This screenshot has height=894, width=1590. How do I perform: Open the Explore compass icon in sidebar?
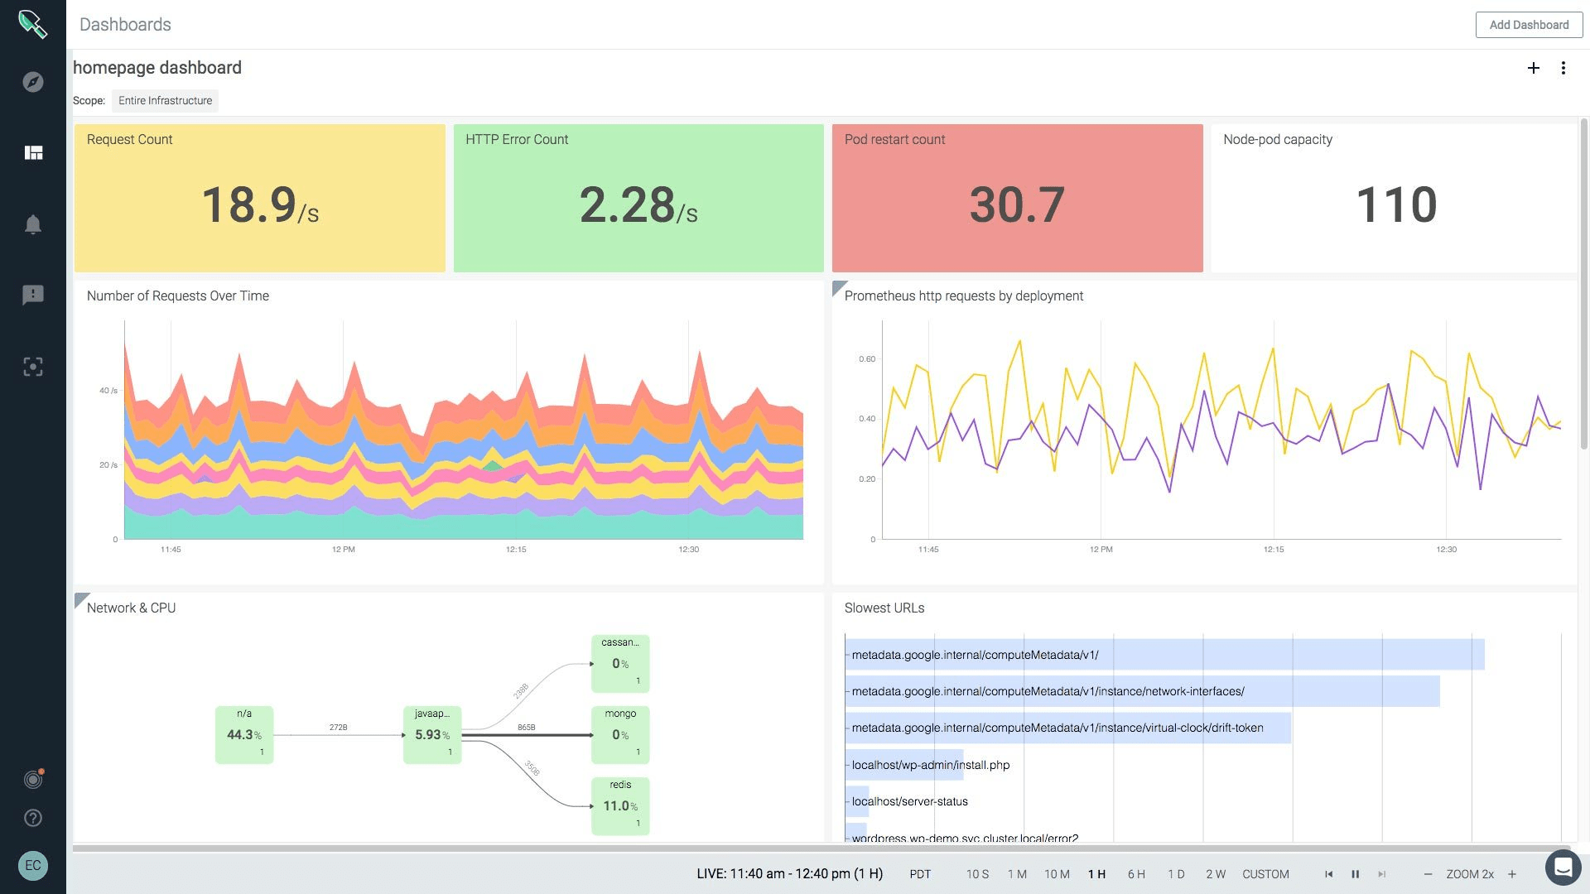click(33, 82)
